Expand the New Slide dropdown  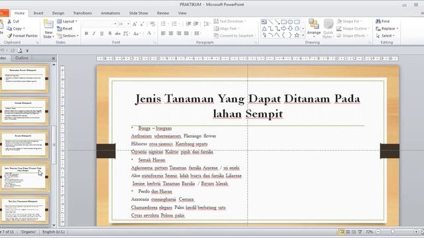48,34
